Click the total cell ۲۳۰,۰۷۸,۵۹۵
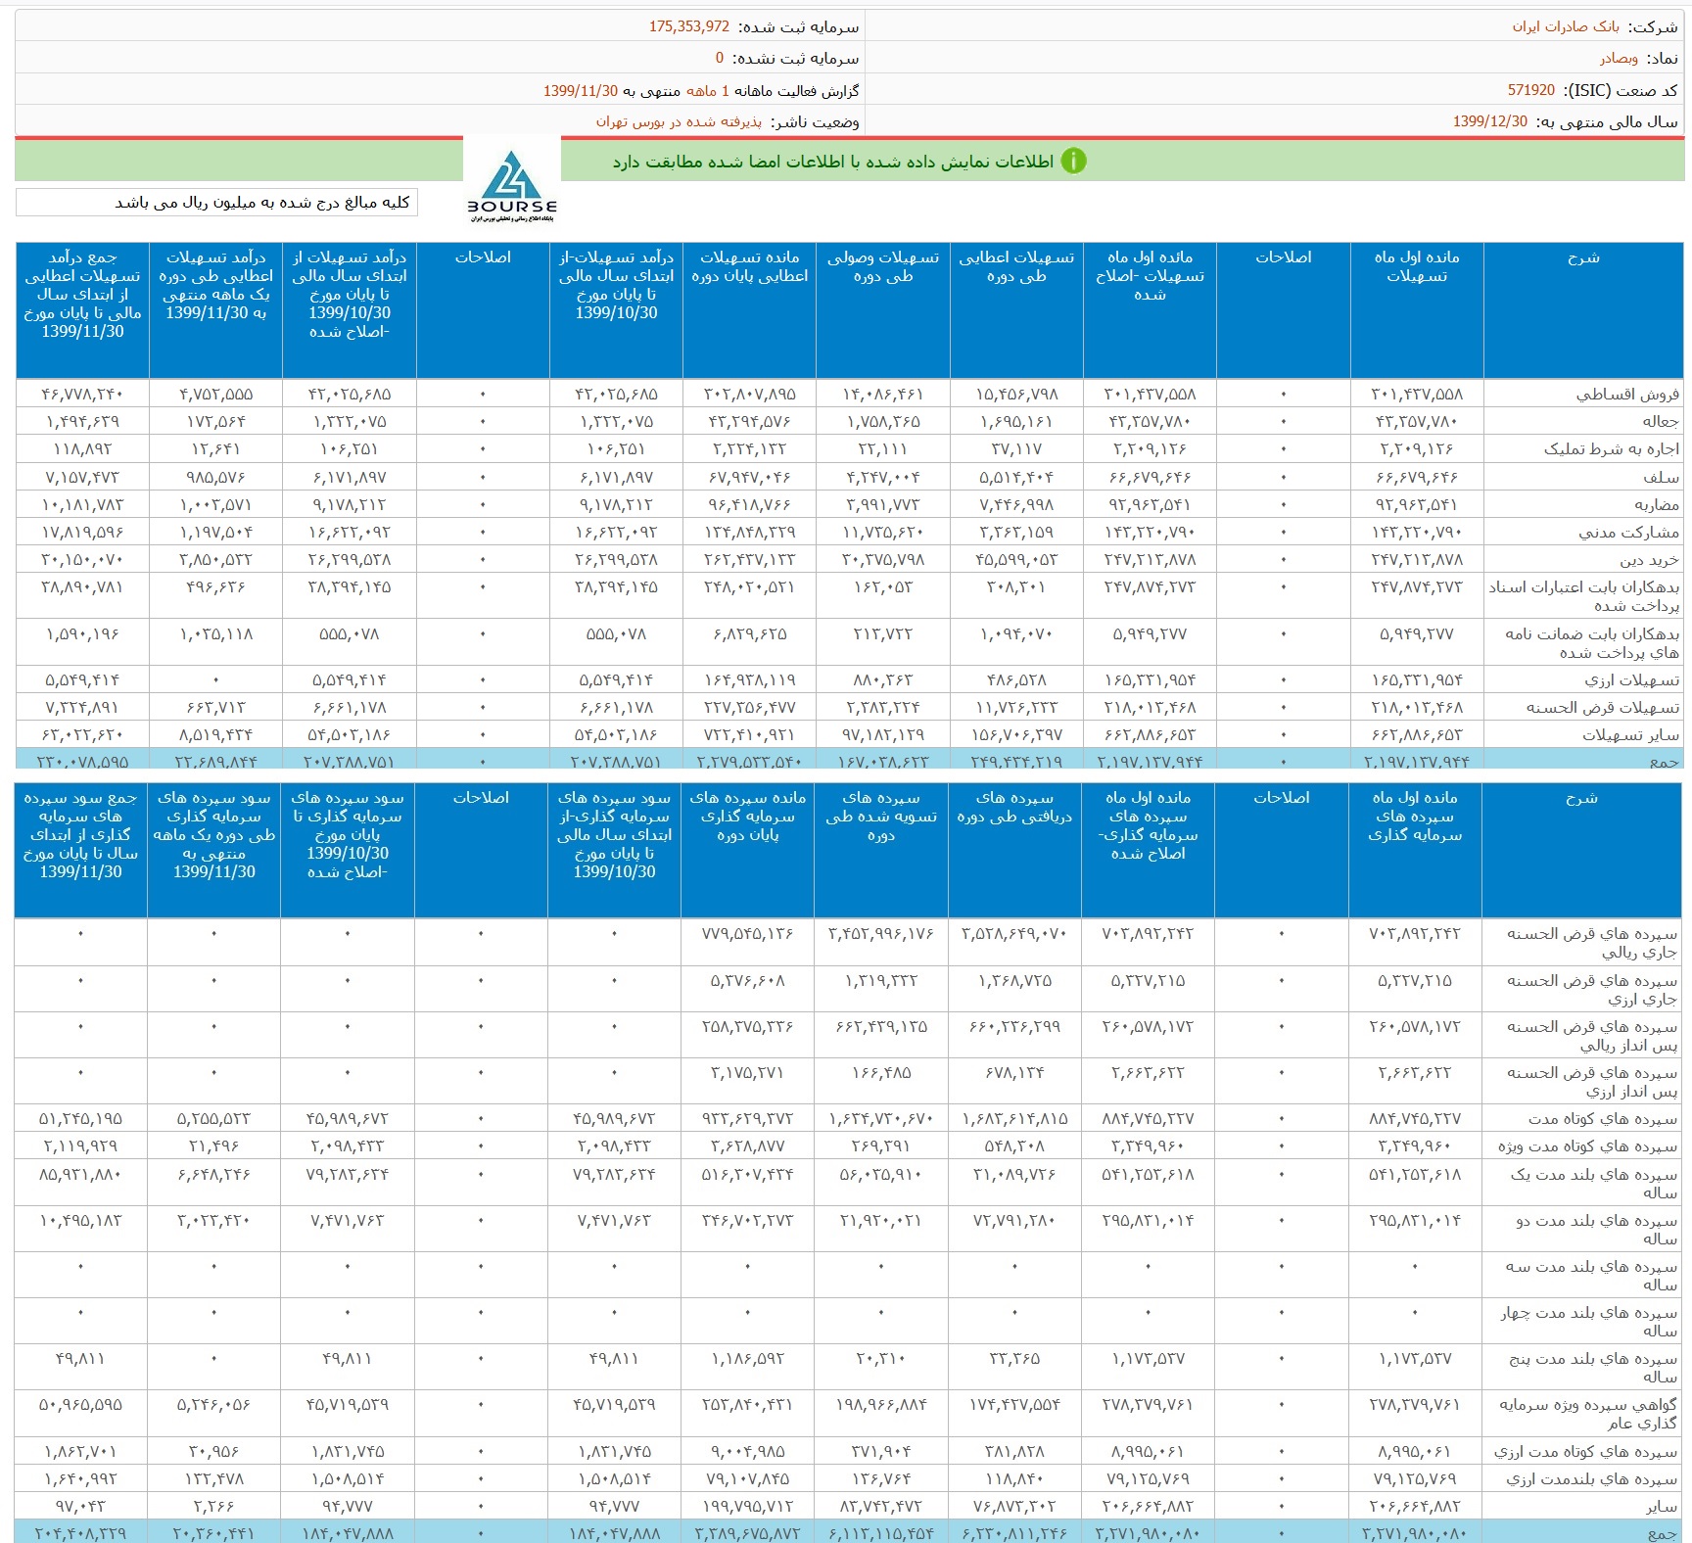This screenshot has height=1543, width=1692. pos(82,762)
